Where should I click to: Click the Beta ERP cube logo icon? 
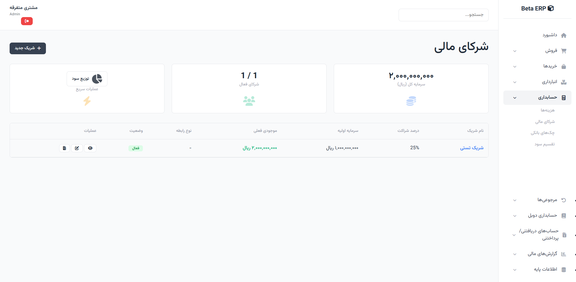(550, 8)
